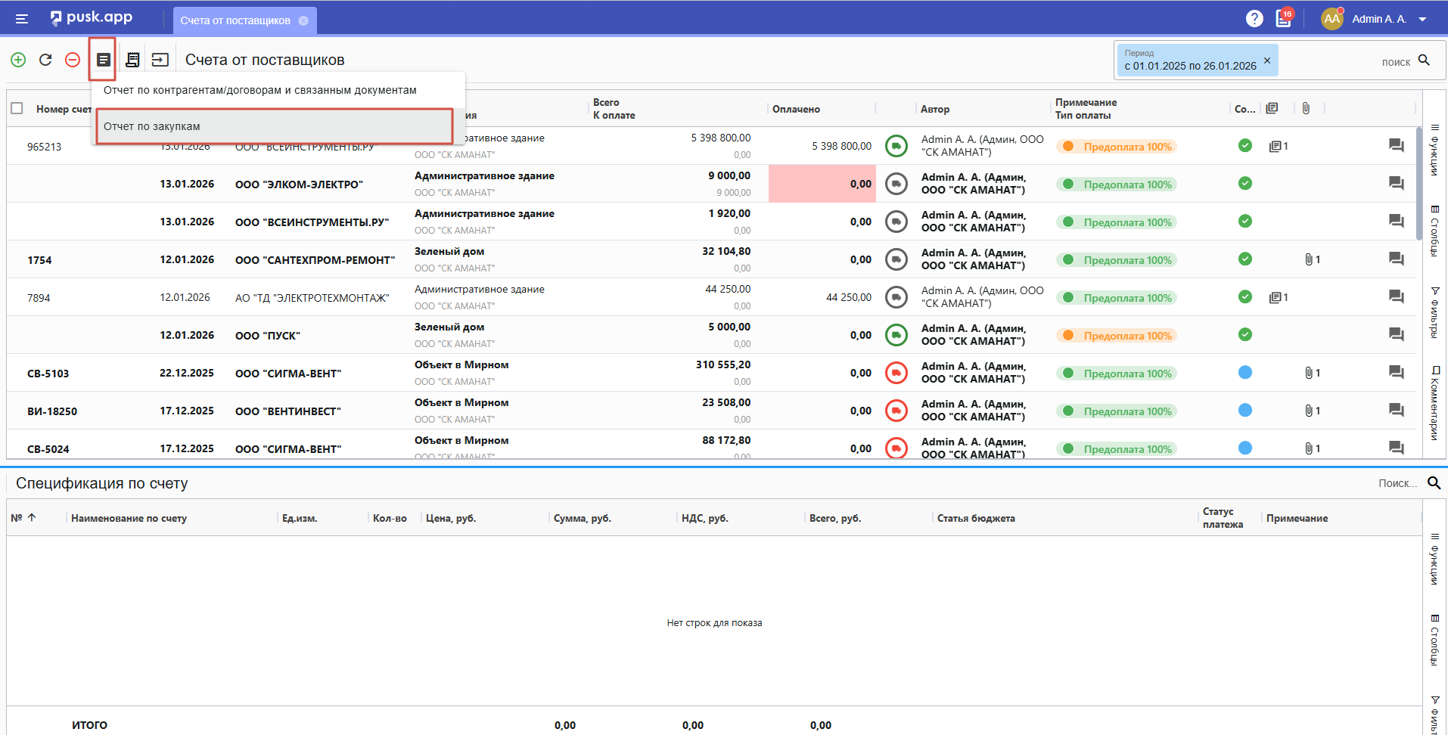Select report by contractors and contracts item
Image resolution: width=1448 pixels, height=735 pixels.
pyautogui.click(x=260, y=90)
